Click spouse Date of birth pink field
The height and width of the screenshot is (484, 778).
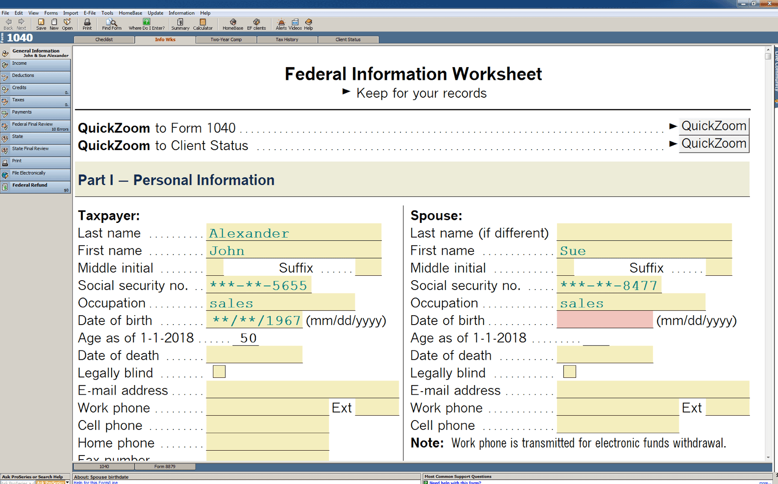point(605,320)
